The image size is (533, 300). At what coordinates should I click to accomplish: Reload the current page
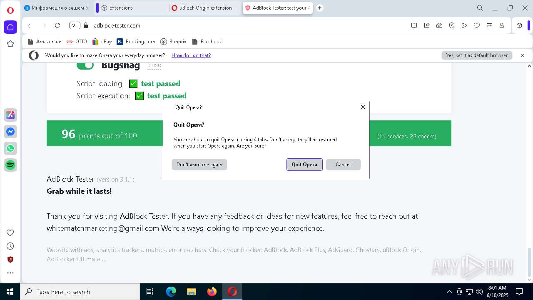coord(57,25)
